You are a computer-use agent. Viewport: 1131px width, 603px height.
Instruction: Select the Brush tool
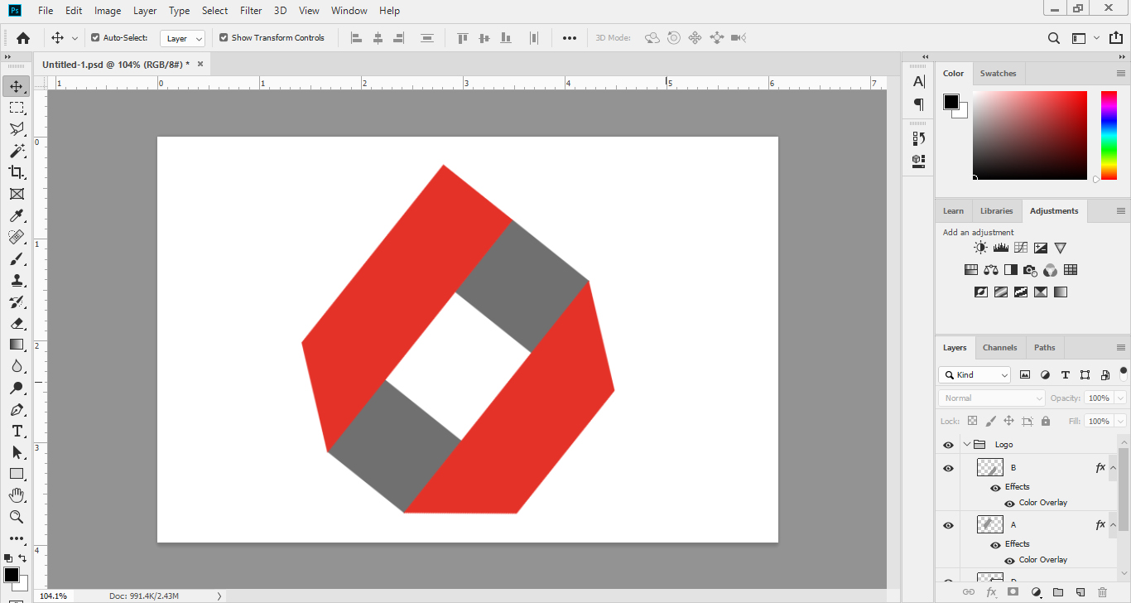(x=17, y=258)
